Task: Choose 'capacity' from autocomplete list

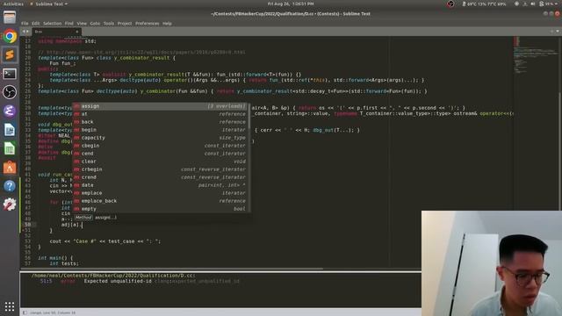Action: pyautogui.click(x=161, y=138)
